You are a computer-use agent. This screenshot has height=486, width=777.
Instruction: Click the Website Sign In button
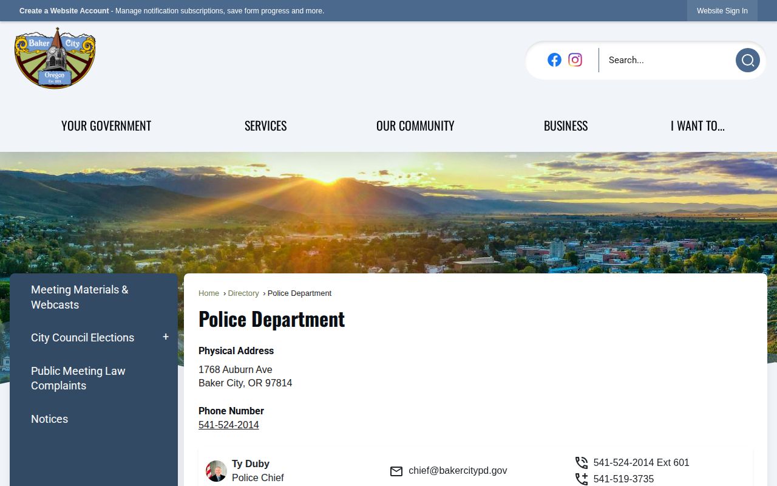[722, 11]
